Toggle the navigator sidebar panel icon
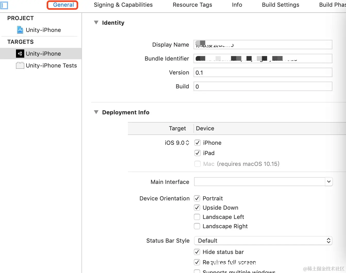 (4, 5)
